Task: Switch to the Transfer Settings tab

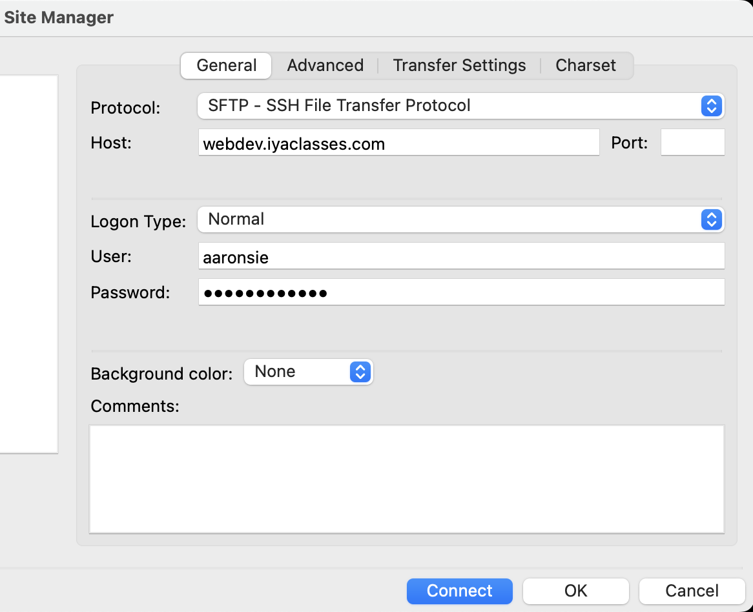Action: tap(459, 65)
